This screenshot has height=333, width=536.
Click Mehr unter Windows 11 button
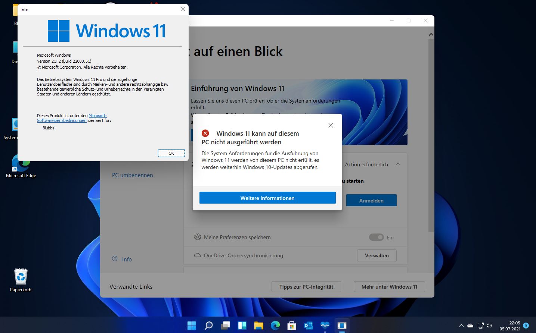coord(389,287)
